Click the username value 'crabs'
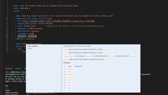The width and height of the screenshot is (168, 95). (x=30, y=34)
